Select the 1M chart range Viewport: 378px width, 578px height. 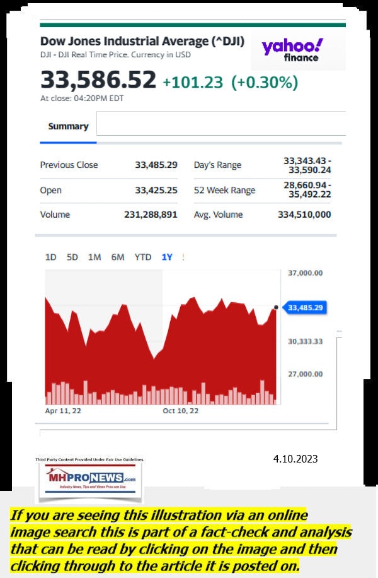point(94,257)
